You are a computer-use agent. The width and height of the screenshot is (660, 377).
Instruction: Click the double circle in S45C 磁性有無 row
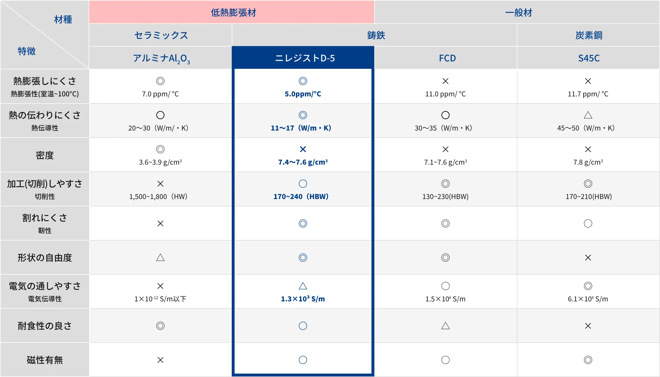tap(588, 360)
